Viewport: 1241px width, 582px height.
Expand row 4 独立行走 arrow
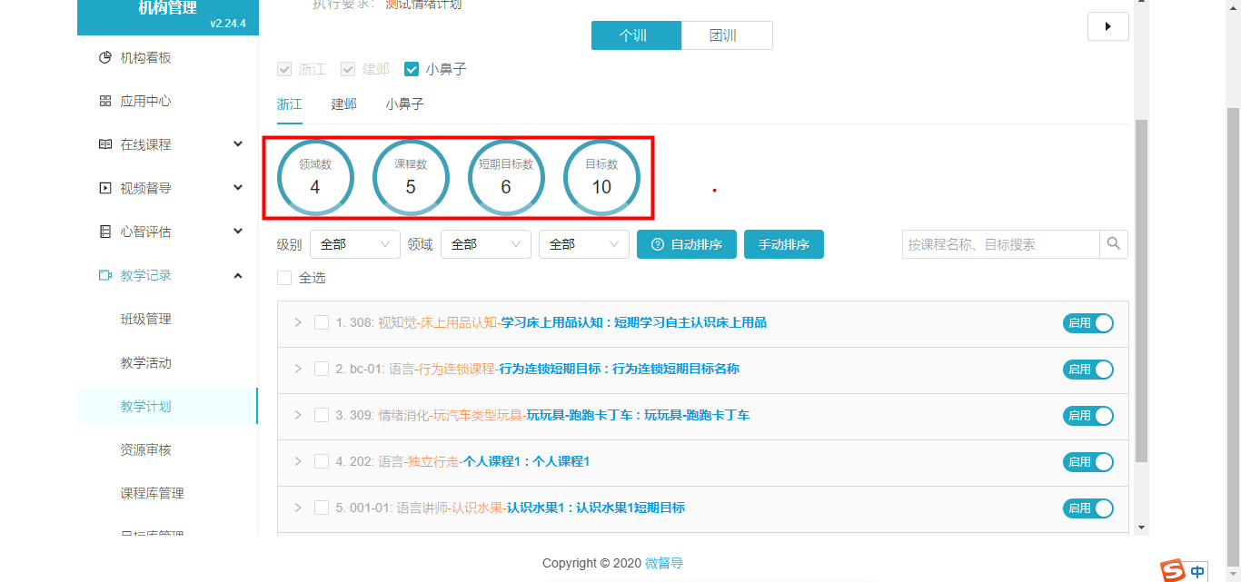pyautogui.click(x=298, y=461)
